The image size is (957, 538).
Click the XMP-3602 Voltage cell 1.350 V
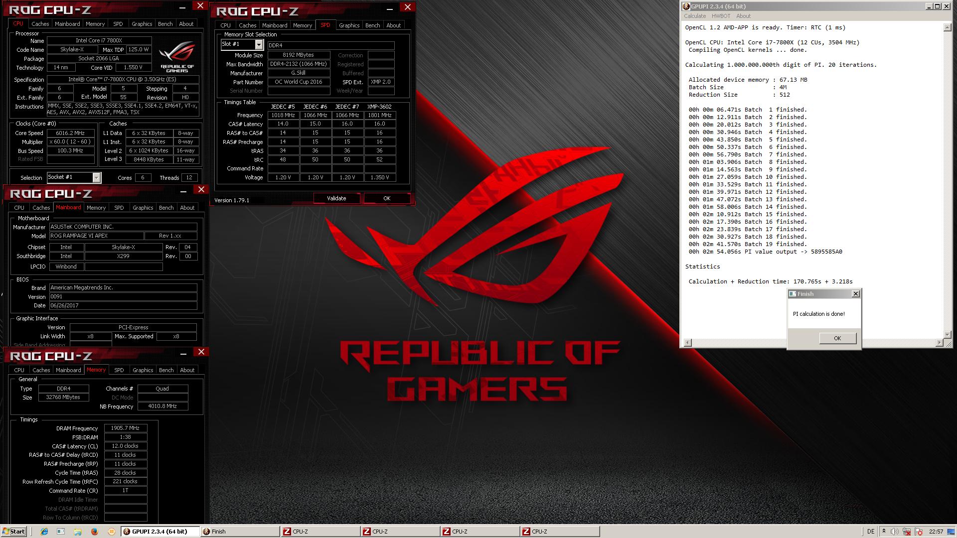coord(379,177)
